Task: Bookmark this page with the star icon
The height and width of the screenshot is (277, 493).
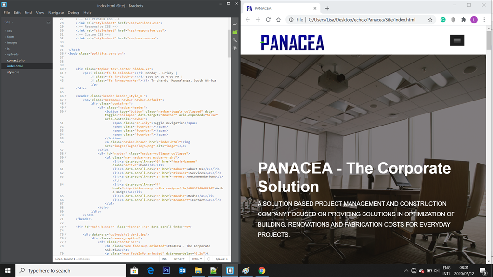Action: click(x=430, y=20)
